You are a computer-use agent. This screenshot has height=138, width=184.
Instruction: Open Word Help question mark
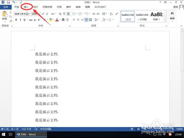[x=160, y=2]
